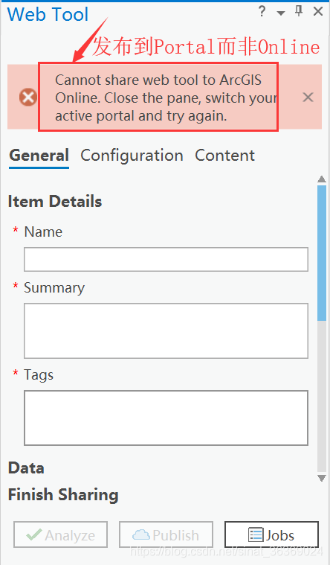Image resolution: width=330 pixels, height=565 pixels.
Task: Open the Jobs list
Action: pyautogui.click(x=271, y=534)
